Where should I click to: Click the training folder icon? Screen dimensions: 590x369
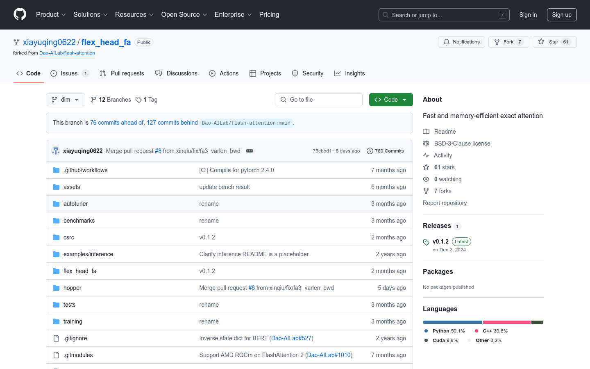[56, 321]
